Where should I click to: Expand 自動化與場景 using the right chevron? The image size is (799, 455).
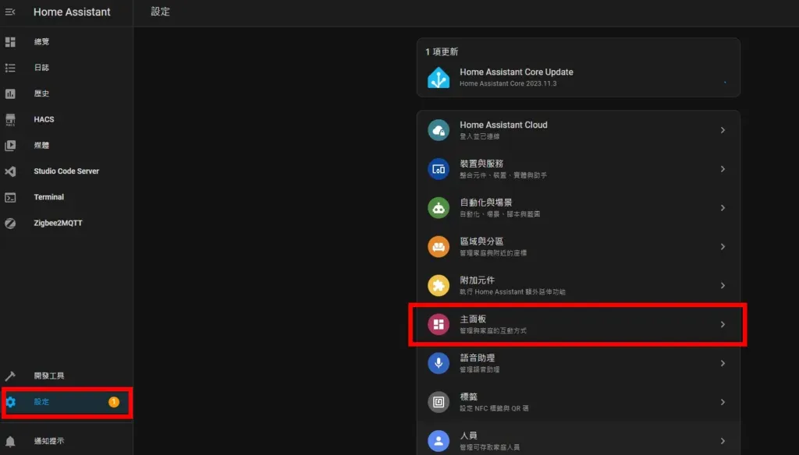click(722, 207)
